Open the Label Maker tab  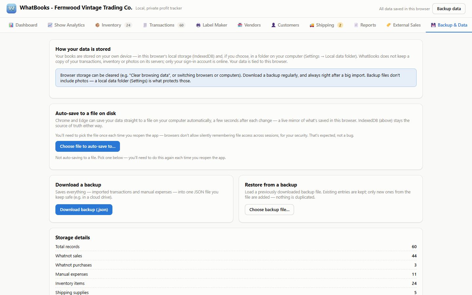(x=211, y=25)
